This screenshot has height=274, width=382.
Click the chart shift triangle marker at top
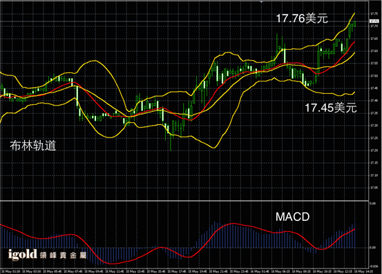pyautogui.click(x=261, y=1)
